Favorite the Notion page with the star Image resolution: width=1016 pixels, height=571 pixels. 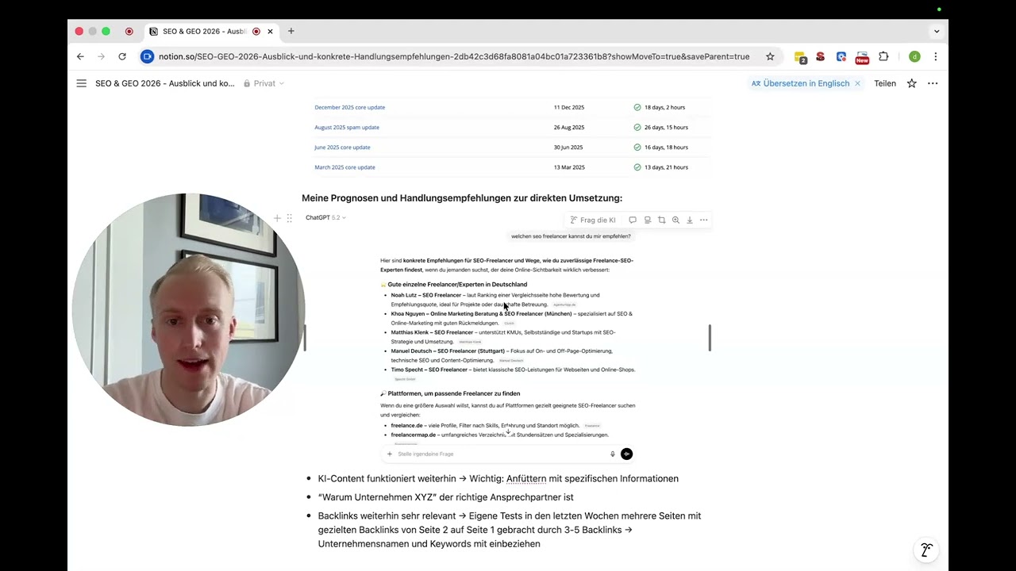[911, 83]
